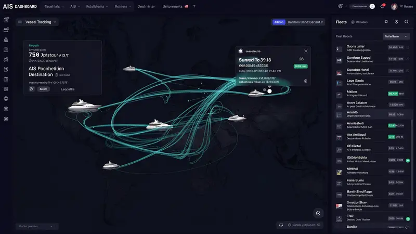The width and height of the screenshot is (416, 234).
Task: Toggle the marker on Saona Luller row
Action: 408,47
